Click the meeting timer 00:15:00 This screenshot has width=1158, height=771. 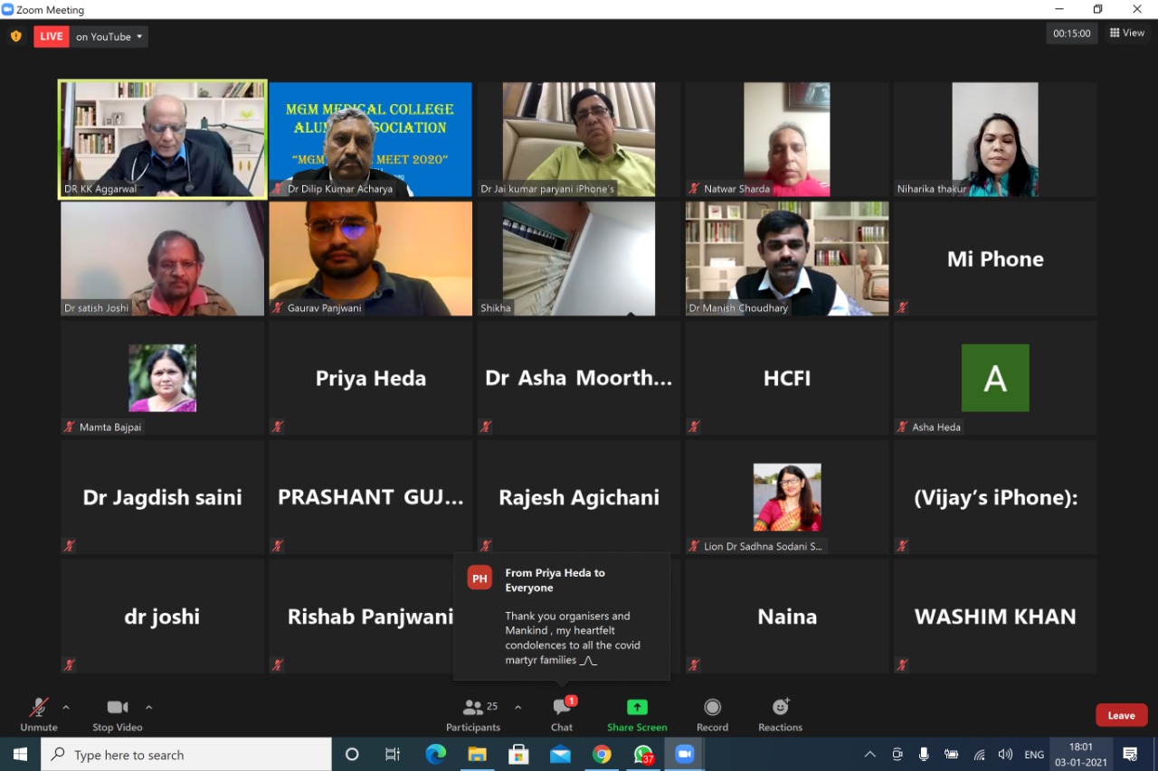click(1072, 33)
